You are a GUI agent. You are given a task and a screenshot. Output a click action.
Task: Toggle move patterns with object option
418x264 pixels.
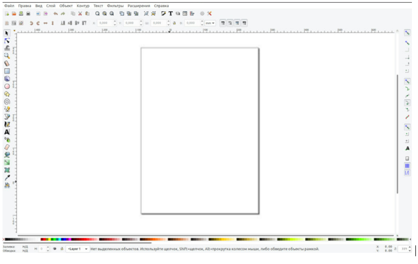[244, 23]
